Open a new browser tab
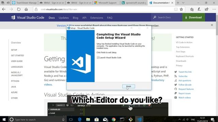This screenshot has height=122, width=218. click(x=178, y=3)
